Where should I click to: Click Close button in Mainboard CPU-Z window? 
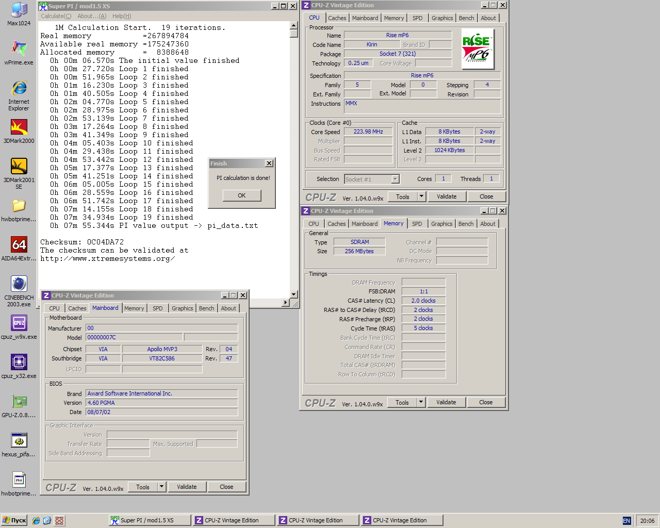226,487
